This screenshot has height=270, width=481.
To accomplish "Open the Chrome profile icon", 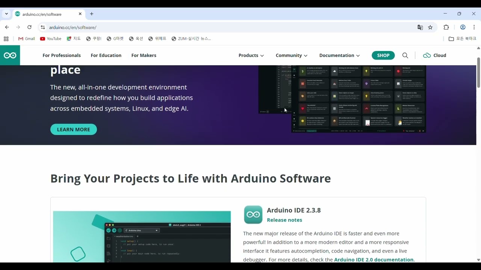I will click(x=463, y=27).
